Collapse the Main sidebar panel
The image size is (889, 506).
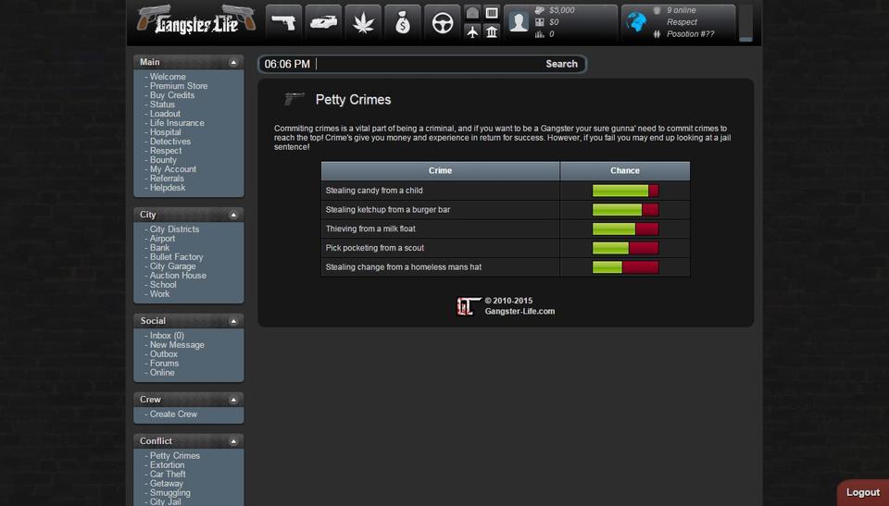233,62
